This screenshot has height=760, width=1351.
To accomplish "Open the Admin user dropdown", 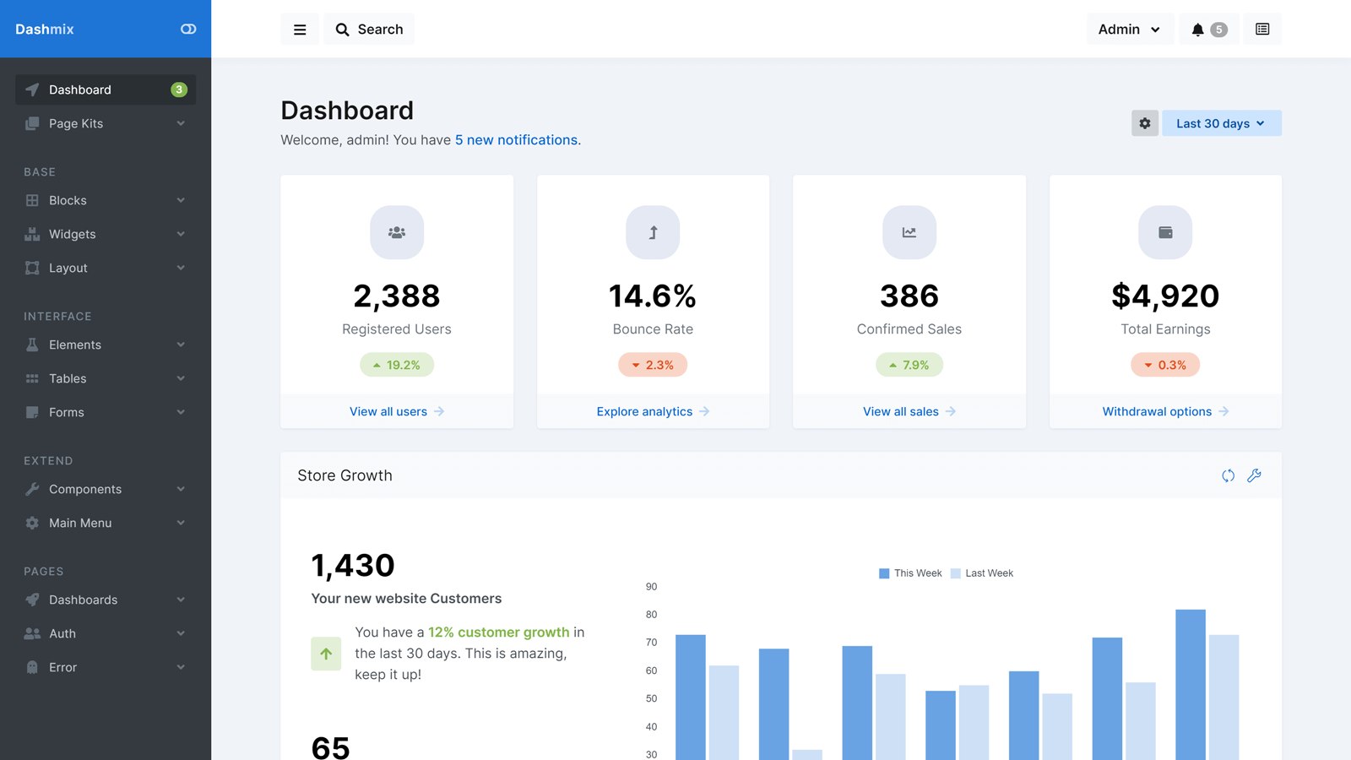I will (x=1129, y=30).
